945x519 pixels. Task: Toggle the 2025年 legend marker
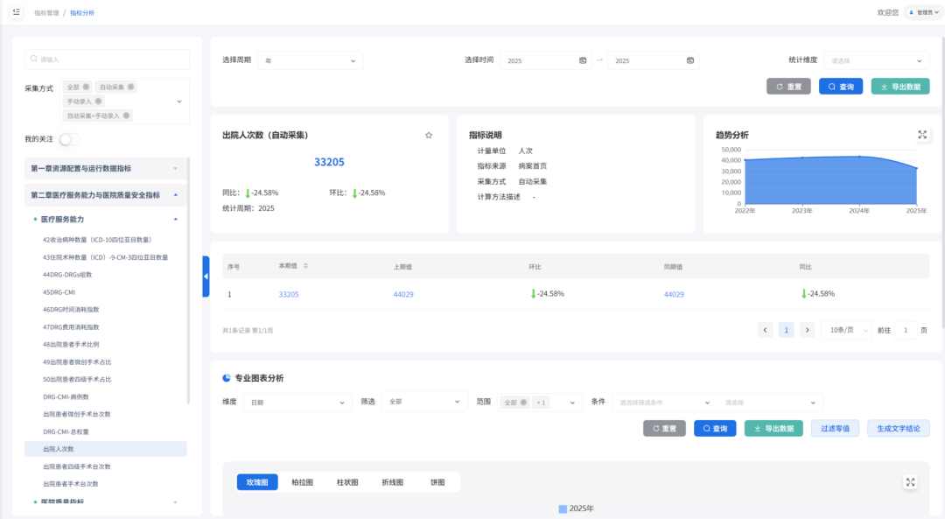click(x=563, y=508)
